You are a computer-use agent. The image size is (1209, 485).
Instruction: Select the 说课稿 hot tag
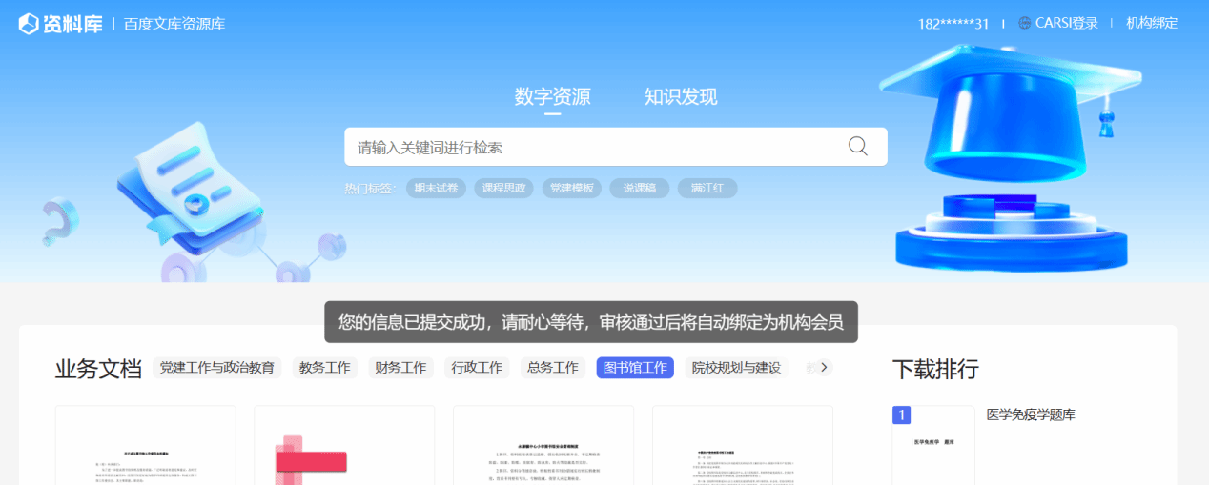(x=640, y=189)
